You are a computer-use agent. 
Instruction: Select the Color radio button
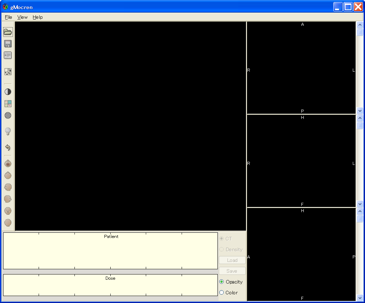(222, 293)
